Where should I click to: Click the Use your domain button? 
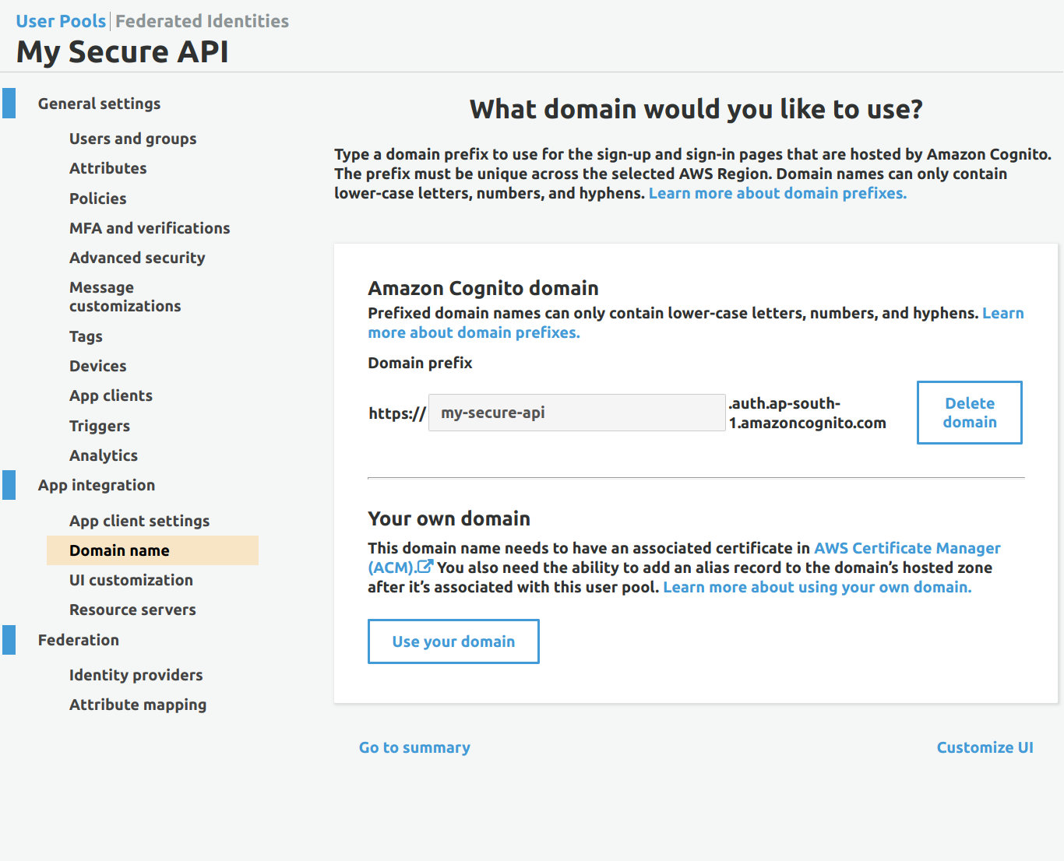pos(453,641)
